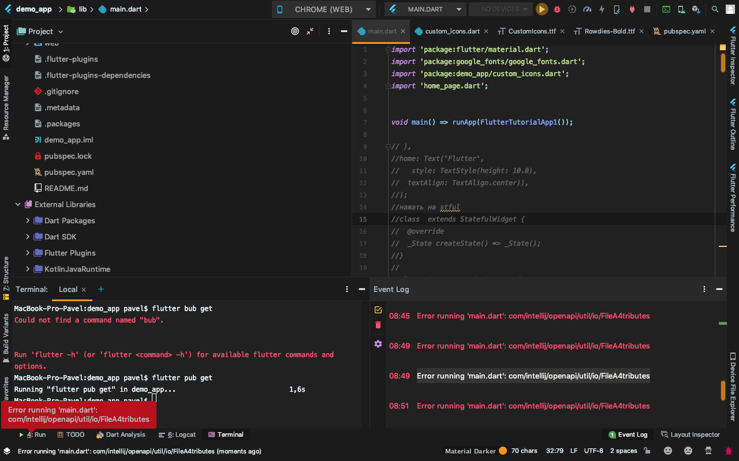
Task: Open Search Everywhere magnifier icon
Action: (715, 9)
